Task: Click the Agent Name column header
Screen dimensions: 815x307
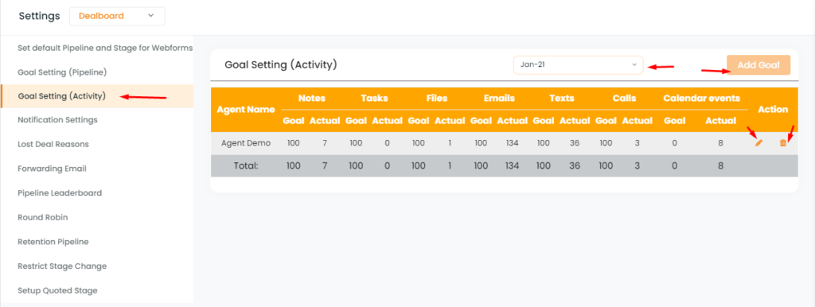Action: [x=246, y=110]
